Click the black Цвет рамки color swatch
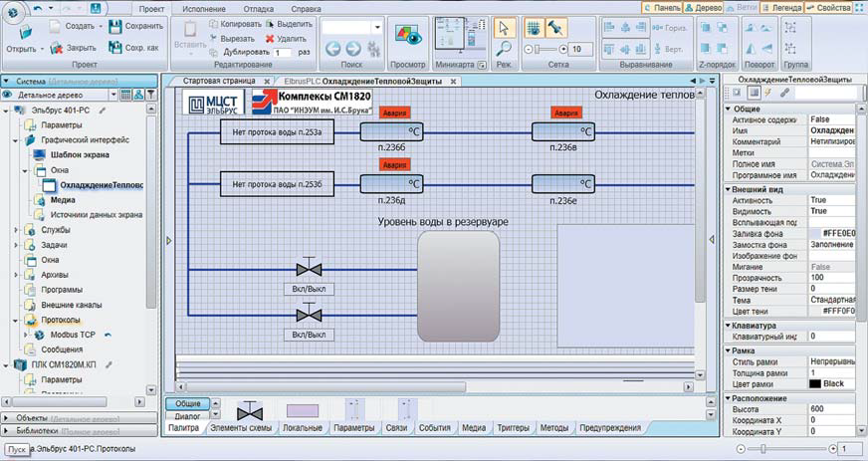 (x=815, y=383)
